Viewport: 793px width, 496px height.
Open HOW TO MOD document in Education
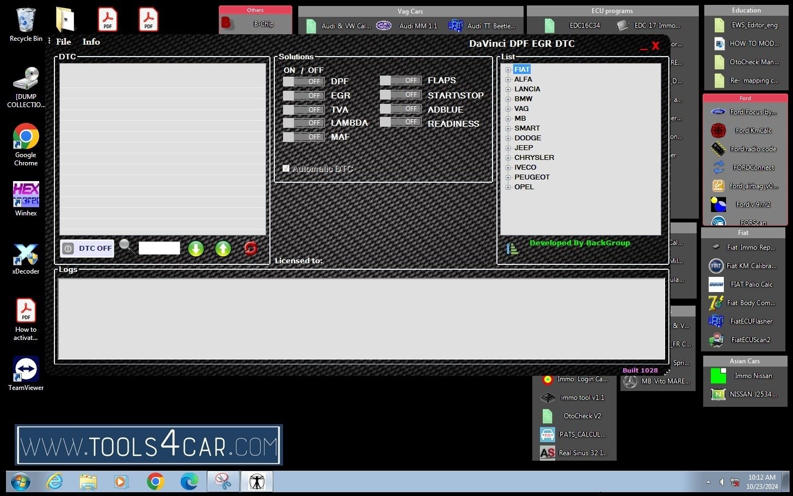click(x=746, y=44)
